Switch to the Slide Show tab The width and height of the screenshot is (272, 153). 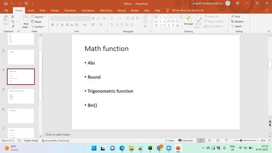[106, 10]
